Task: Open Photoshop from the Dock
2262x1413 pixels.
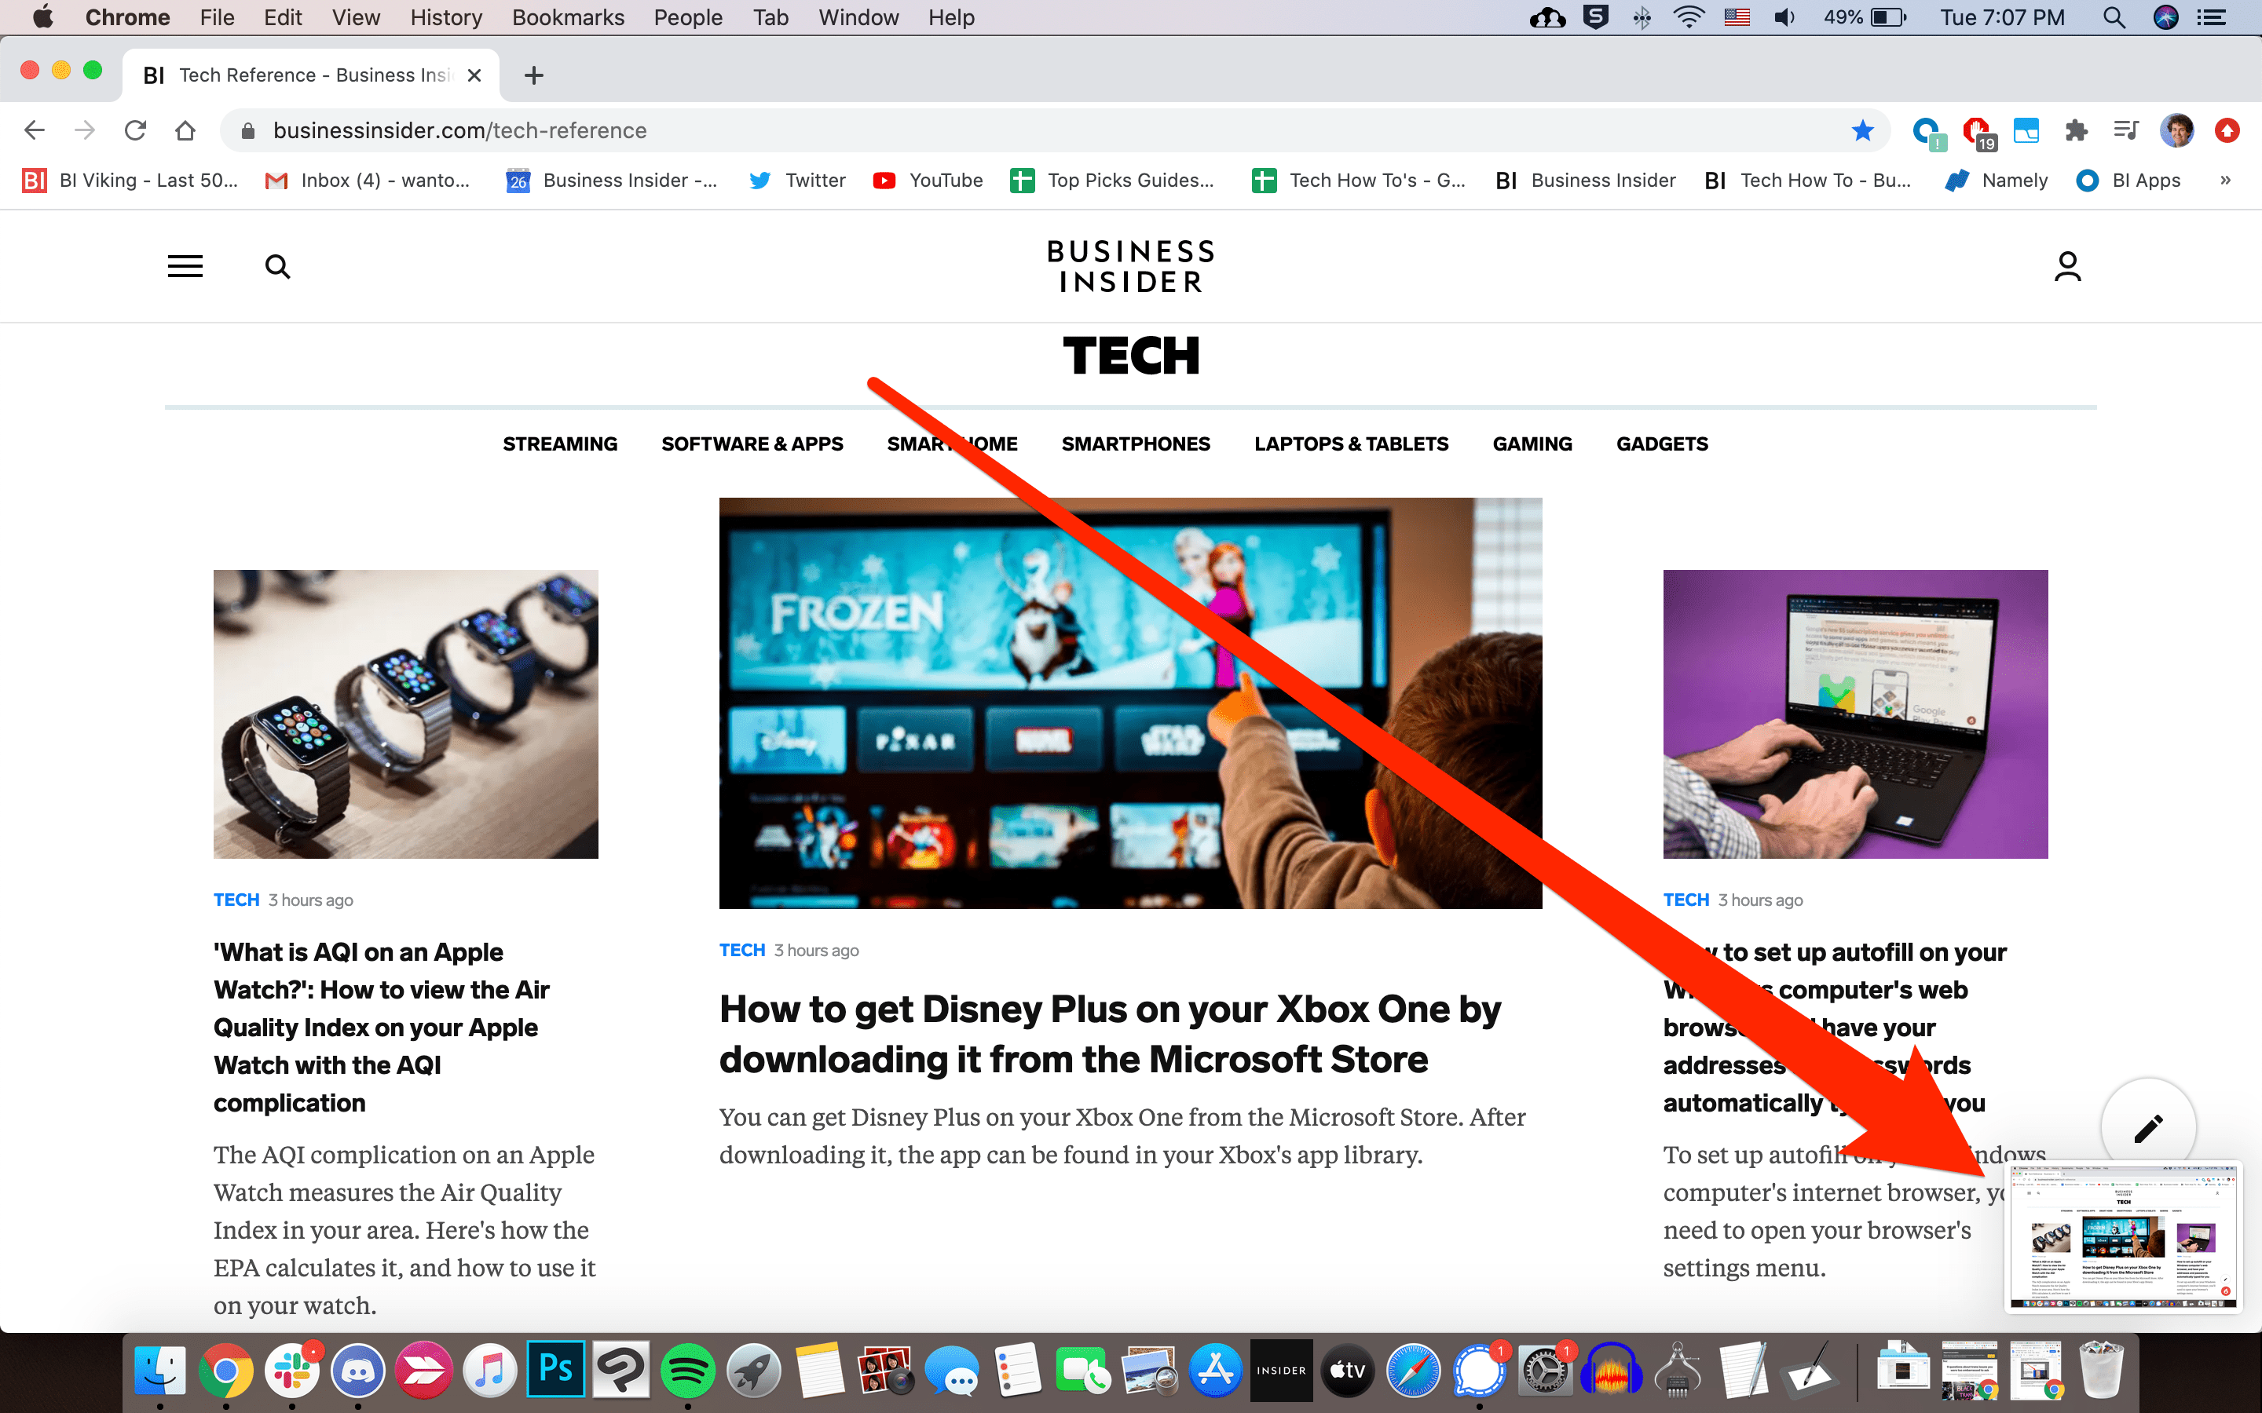Action: 555,1369
